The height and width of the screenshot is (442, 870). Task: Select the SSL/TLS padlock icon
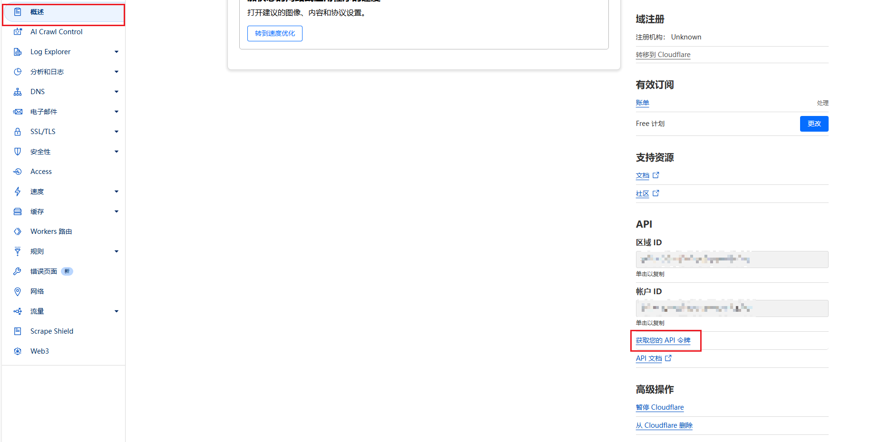click(18, 132)
